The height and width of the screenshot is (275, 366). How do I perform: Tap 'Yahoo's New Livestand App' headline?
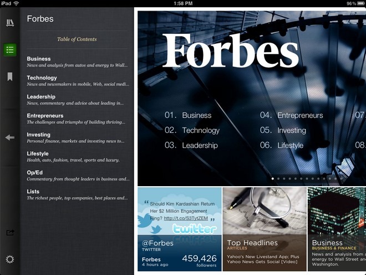coord(263,259)
